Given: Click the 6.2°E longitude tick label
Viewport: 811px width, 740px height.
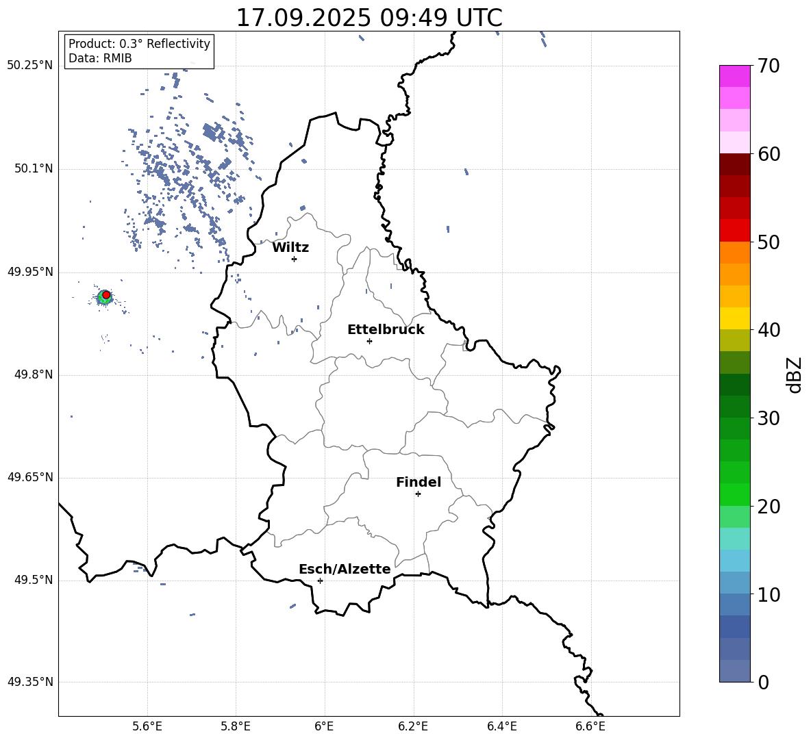Looking at the screenshot, I should point(413,726).
